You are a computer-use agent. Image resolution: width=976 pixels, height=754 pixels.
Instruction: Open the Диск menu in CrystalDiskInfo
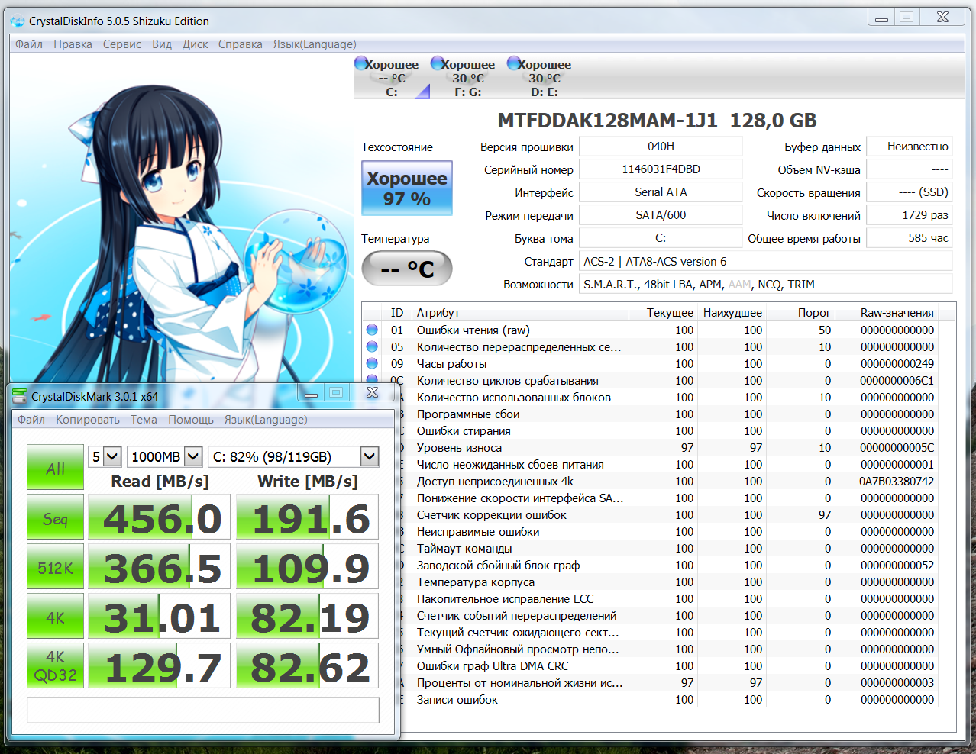(x=196, y=44)
